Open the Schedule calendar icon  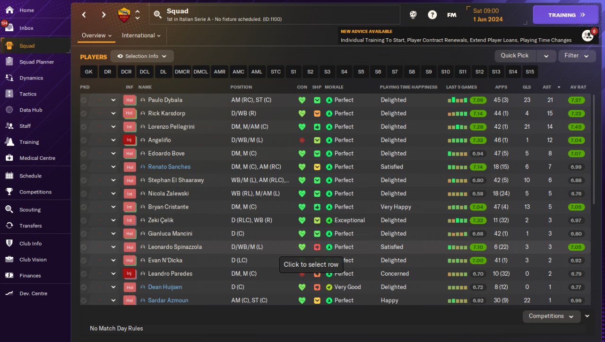(x=9, y=175)
